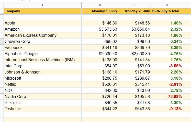Viewport: 191px width, 122px height.
Task: Select the Alphabet - Google cell
Action: click(x=42, y=54)
